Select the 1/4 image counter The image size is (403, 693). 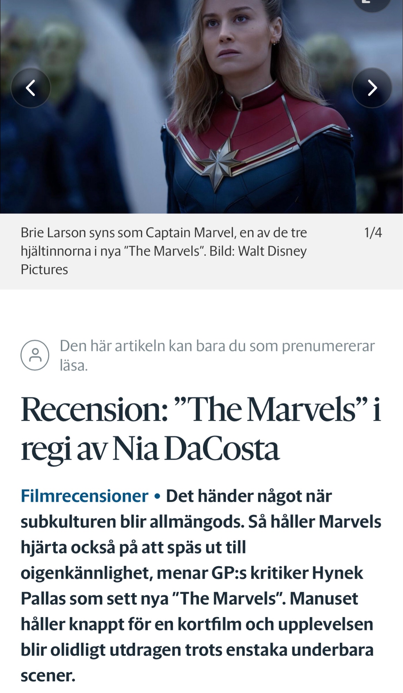pyautogui.click(x=373, y=233)
